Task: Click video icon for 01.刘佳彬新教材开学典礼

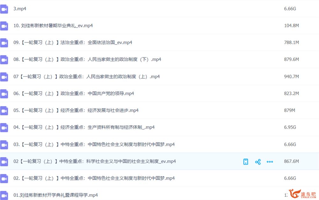Action: click(x=4, y=196)
